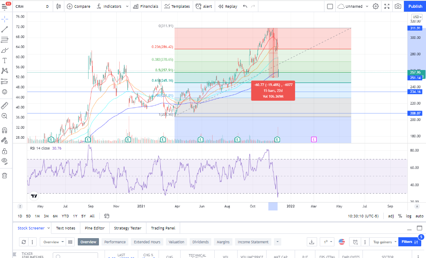This screenshot has width=426, height=258.
Task: Click the Zoom In magnifier tool
Action: [5, 116]
